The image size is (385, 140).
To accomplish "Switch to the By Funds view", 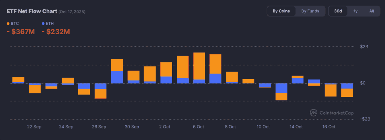I will pyautogui.click(x=310, y=11).
